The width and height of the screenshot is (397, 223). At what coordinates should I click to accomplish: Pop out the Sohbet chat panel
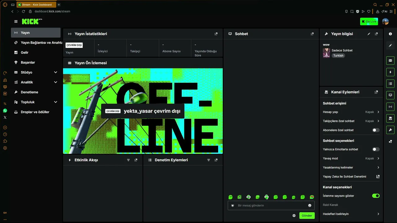(x=312, y=34)
